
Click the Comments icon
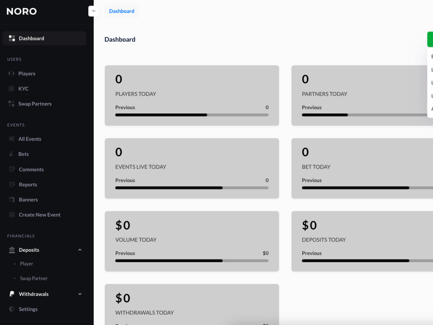[x=12, y=169]
